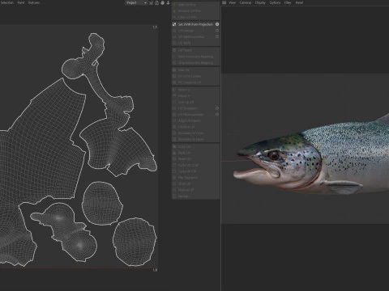Open the viewport Panel menu
This screenshot has height=291, width=389.
coord(299,2)
